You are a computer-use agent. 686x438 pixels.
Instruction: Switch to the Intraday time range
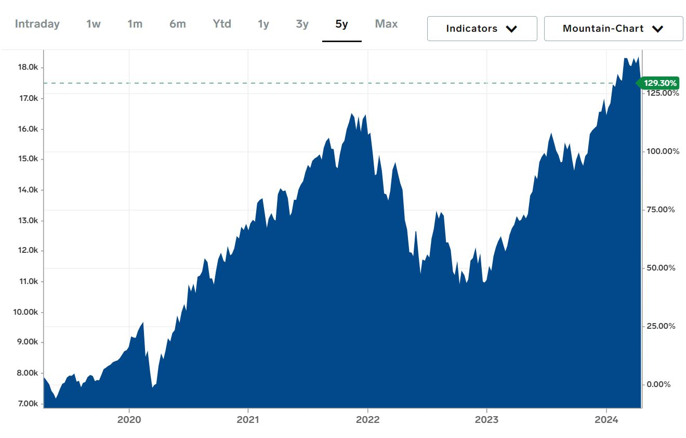pyautogui.click(x=37, y=24)
